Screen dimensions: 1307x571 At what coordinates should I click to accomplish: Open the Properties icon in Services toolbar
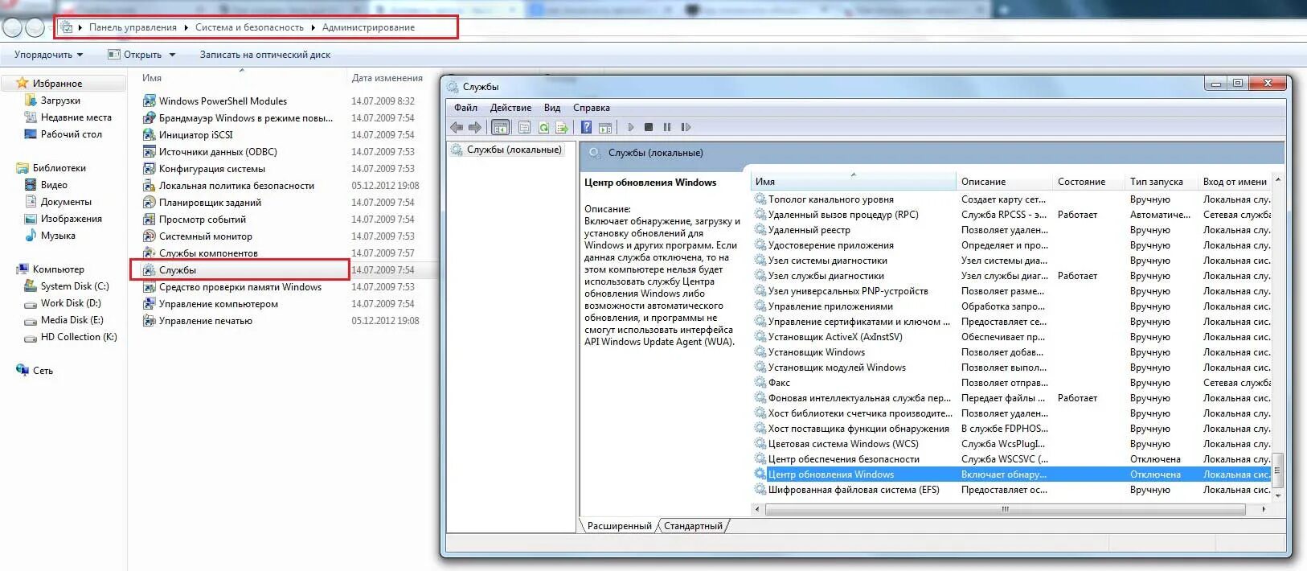524,127
